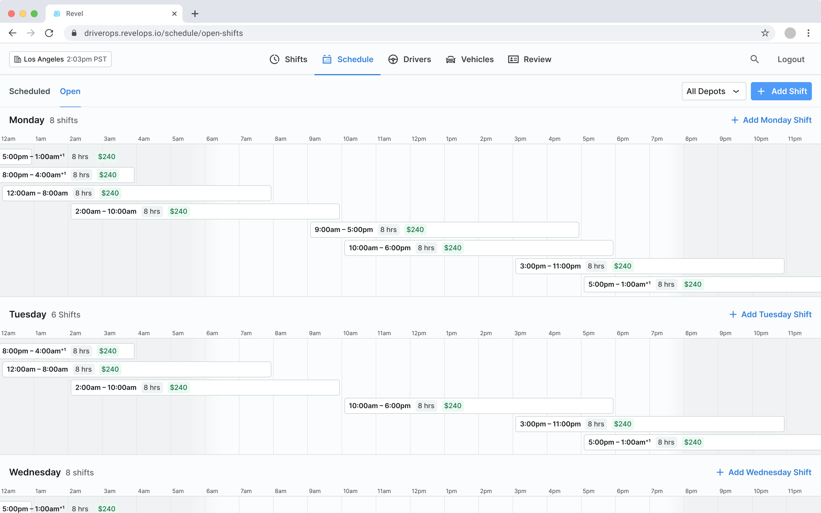Bookmark page with star icon
Image resolution: width=821 pixels, height=513 pixels.
tap(765, 33)
